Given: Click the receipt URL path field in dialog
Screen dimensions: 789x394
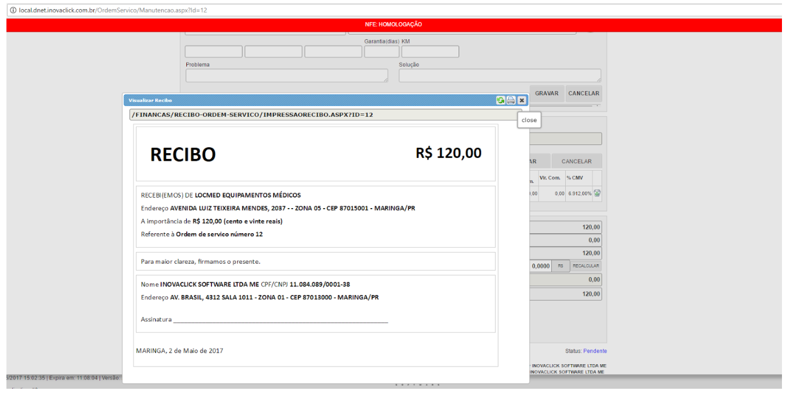Looking at the screenshot, I should click(x=325, y=115).
